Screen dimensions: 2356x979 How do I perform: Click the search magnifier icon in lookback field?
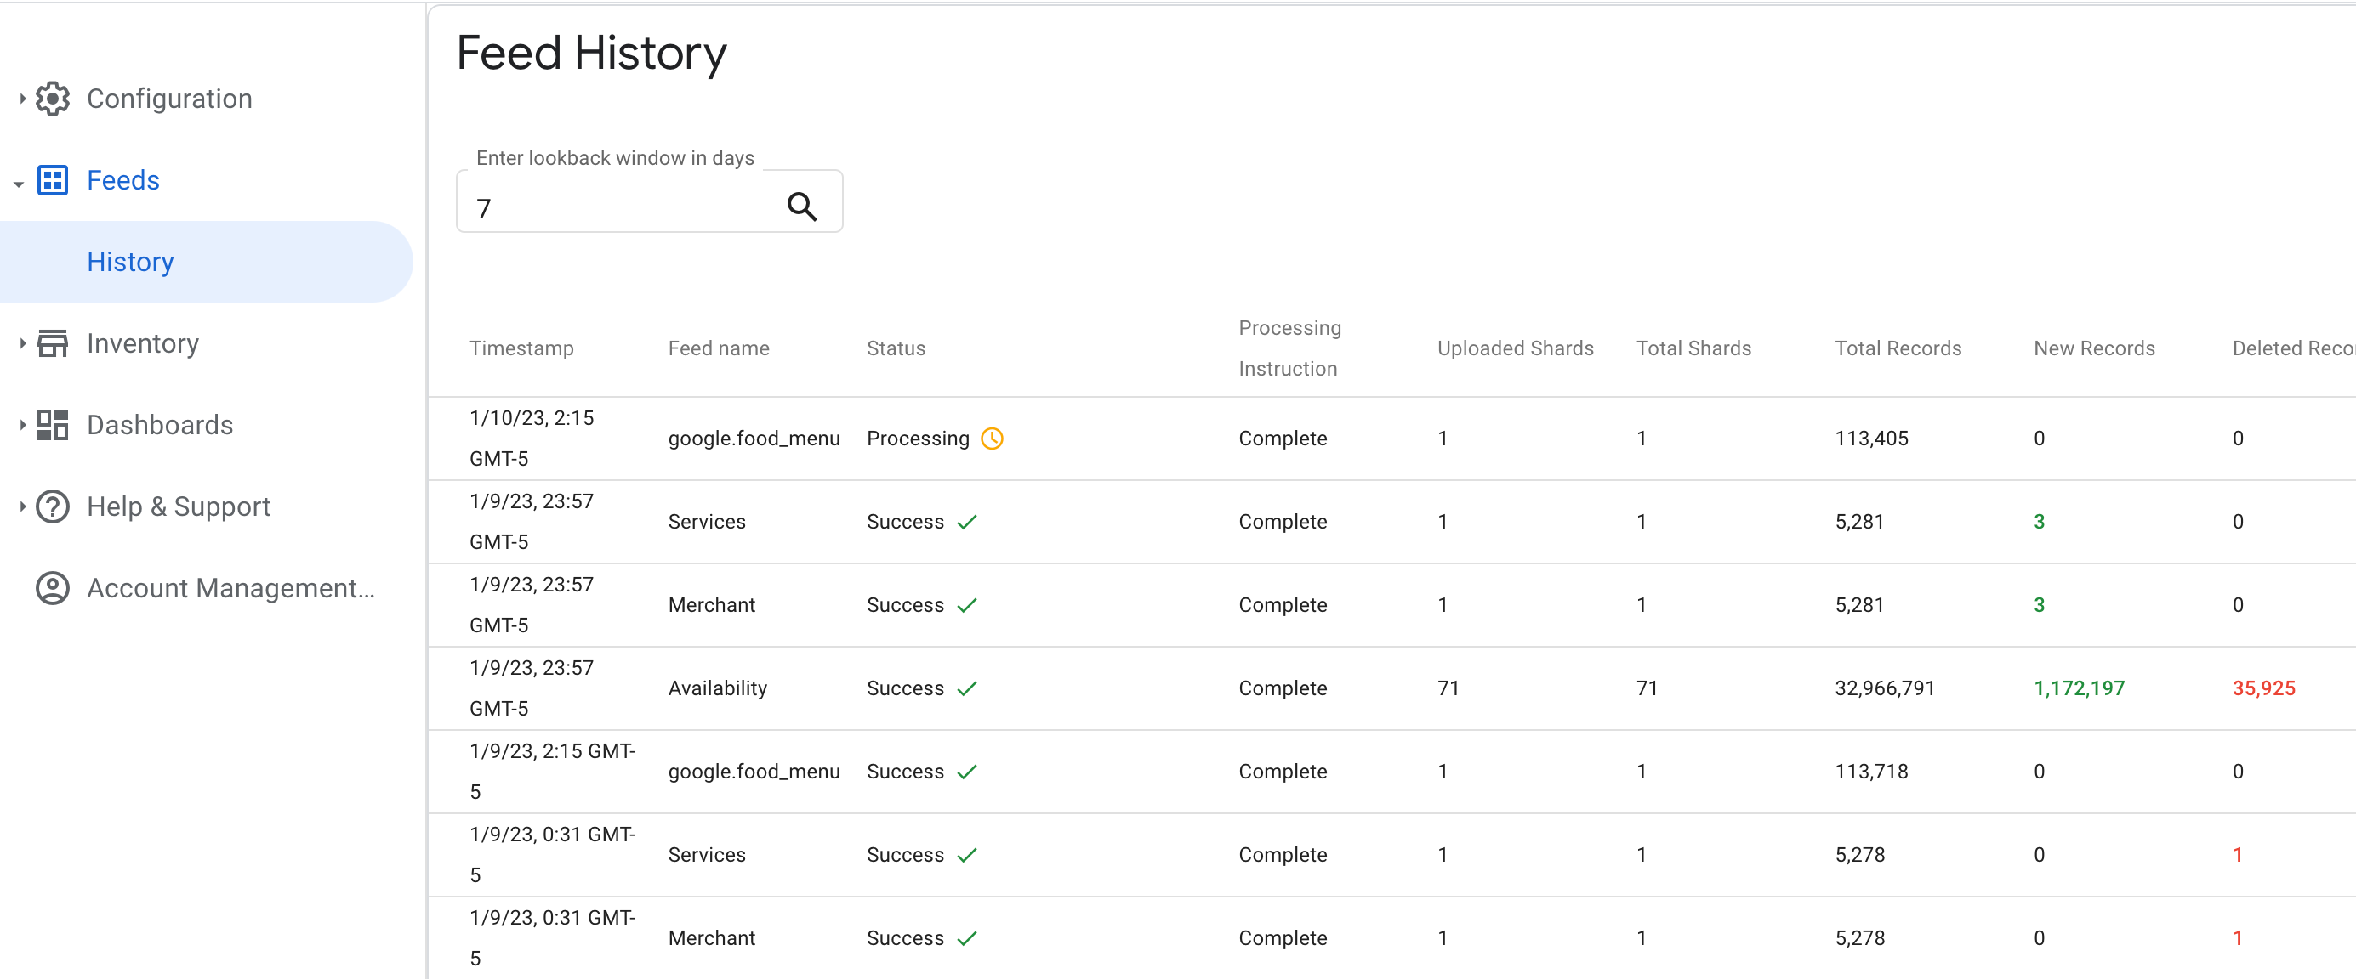[804, 203]
